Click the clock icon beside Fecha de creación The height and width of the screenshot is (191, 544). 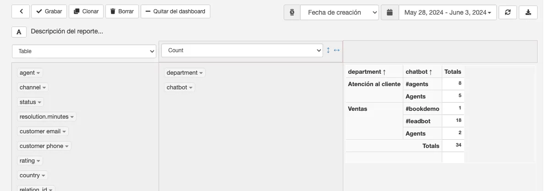tap(292, 12)
